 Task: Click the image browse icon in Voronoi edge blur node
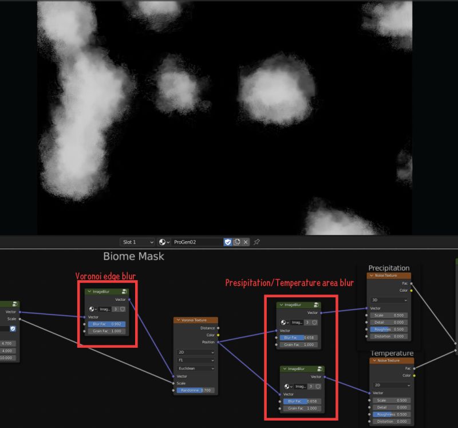coord(91,309)
